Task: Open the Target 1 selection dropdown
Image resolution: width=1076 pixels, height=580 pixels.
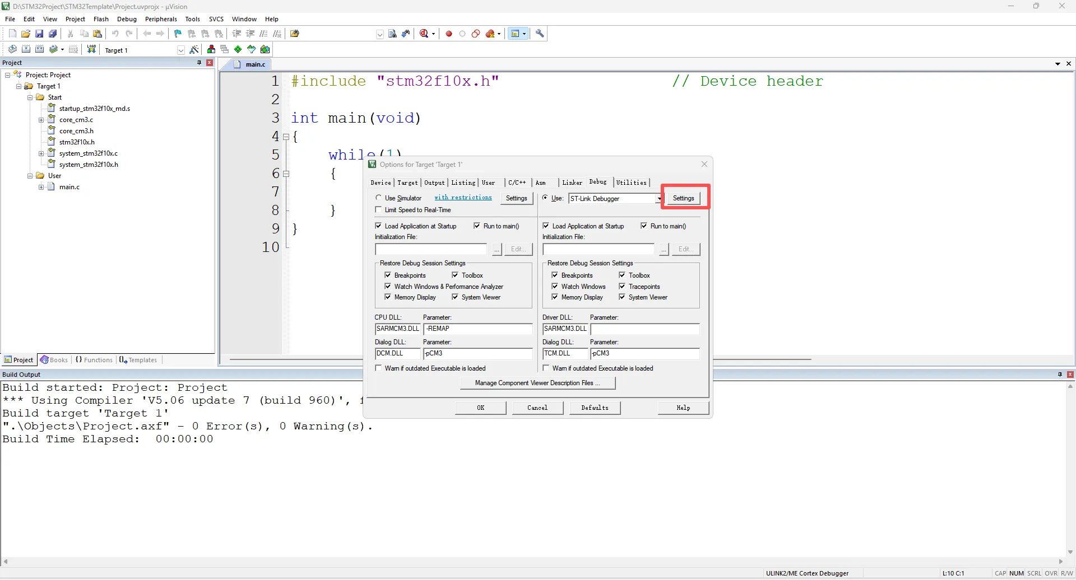Action: pyautogui.click(x=180, y=50)
